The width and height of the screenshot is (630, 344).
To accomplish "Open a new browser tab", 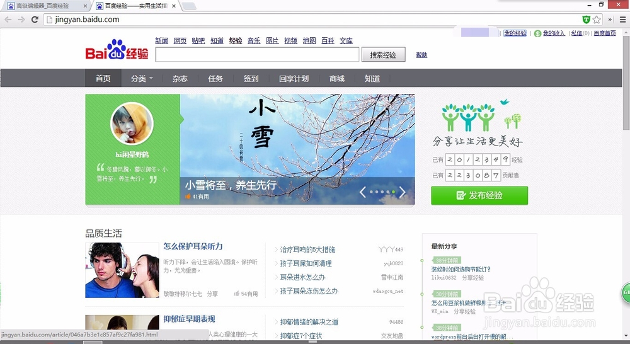I will coord(189,6).
